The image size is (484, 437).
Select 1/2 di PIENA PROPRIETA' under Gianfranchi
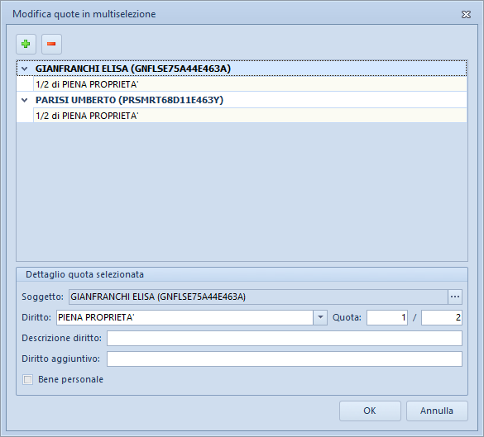(250, 84)
